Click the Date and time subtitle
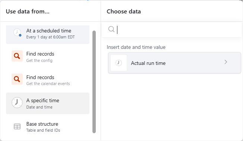Viewport: 243px width, 141px height. [x=40, y=107]
